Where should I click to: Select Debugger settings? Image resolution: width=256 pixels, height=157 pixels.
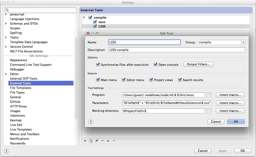(17, 69)
